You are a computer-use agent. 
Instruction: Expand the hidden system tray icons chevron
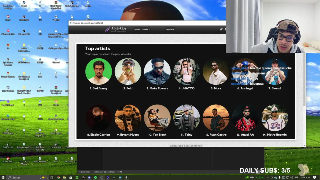pyautogui.click(x=268, y=177)
